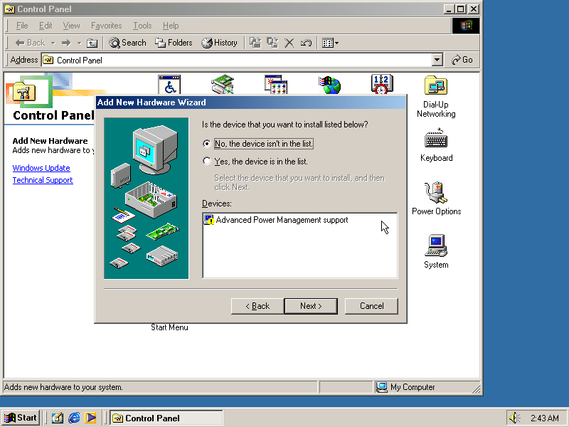Open the Power Options icon
The width and height of the screenshot is (569, 427).
tap(436, 192)
